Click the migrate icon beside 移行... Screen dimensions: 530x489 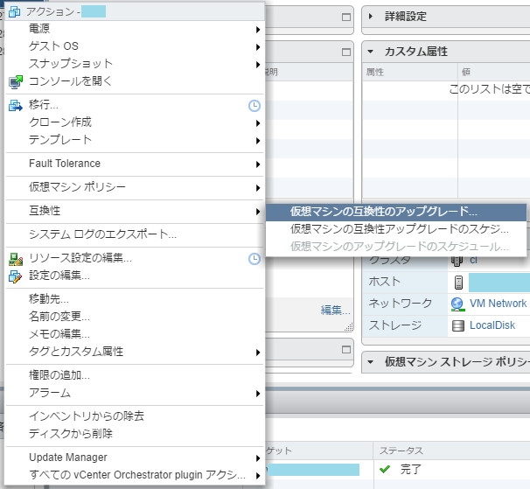click(16, 106)
